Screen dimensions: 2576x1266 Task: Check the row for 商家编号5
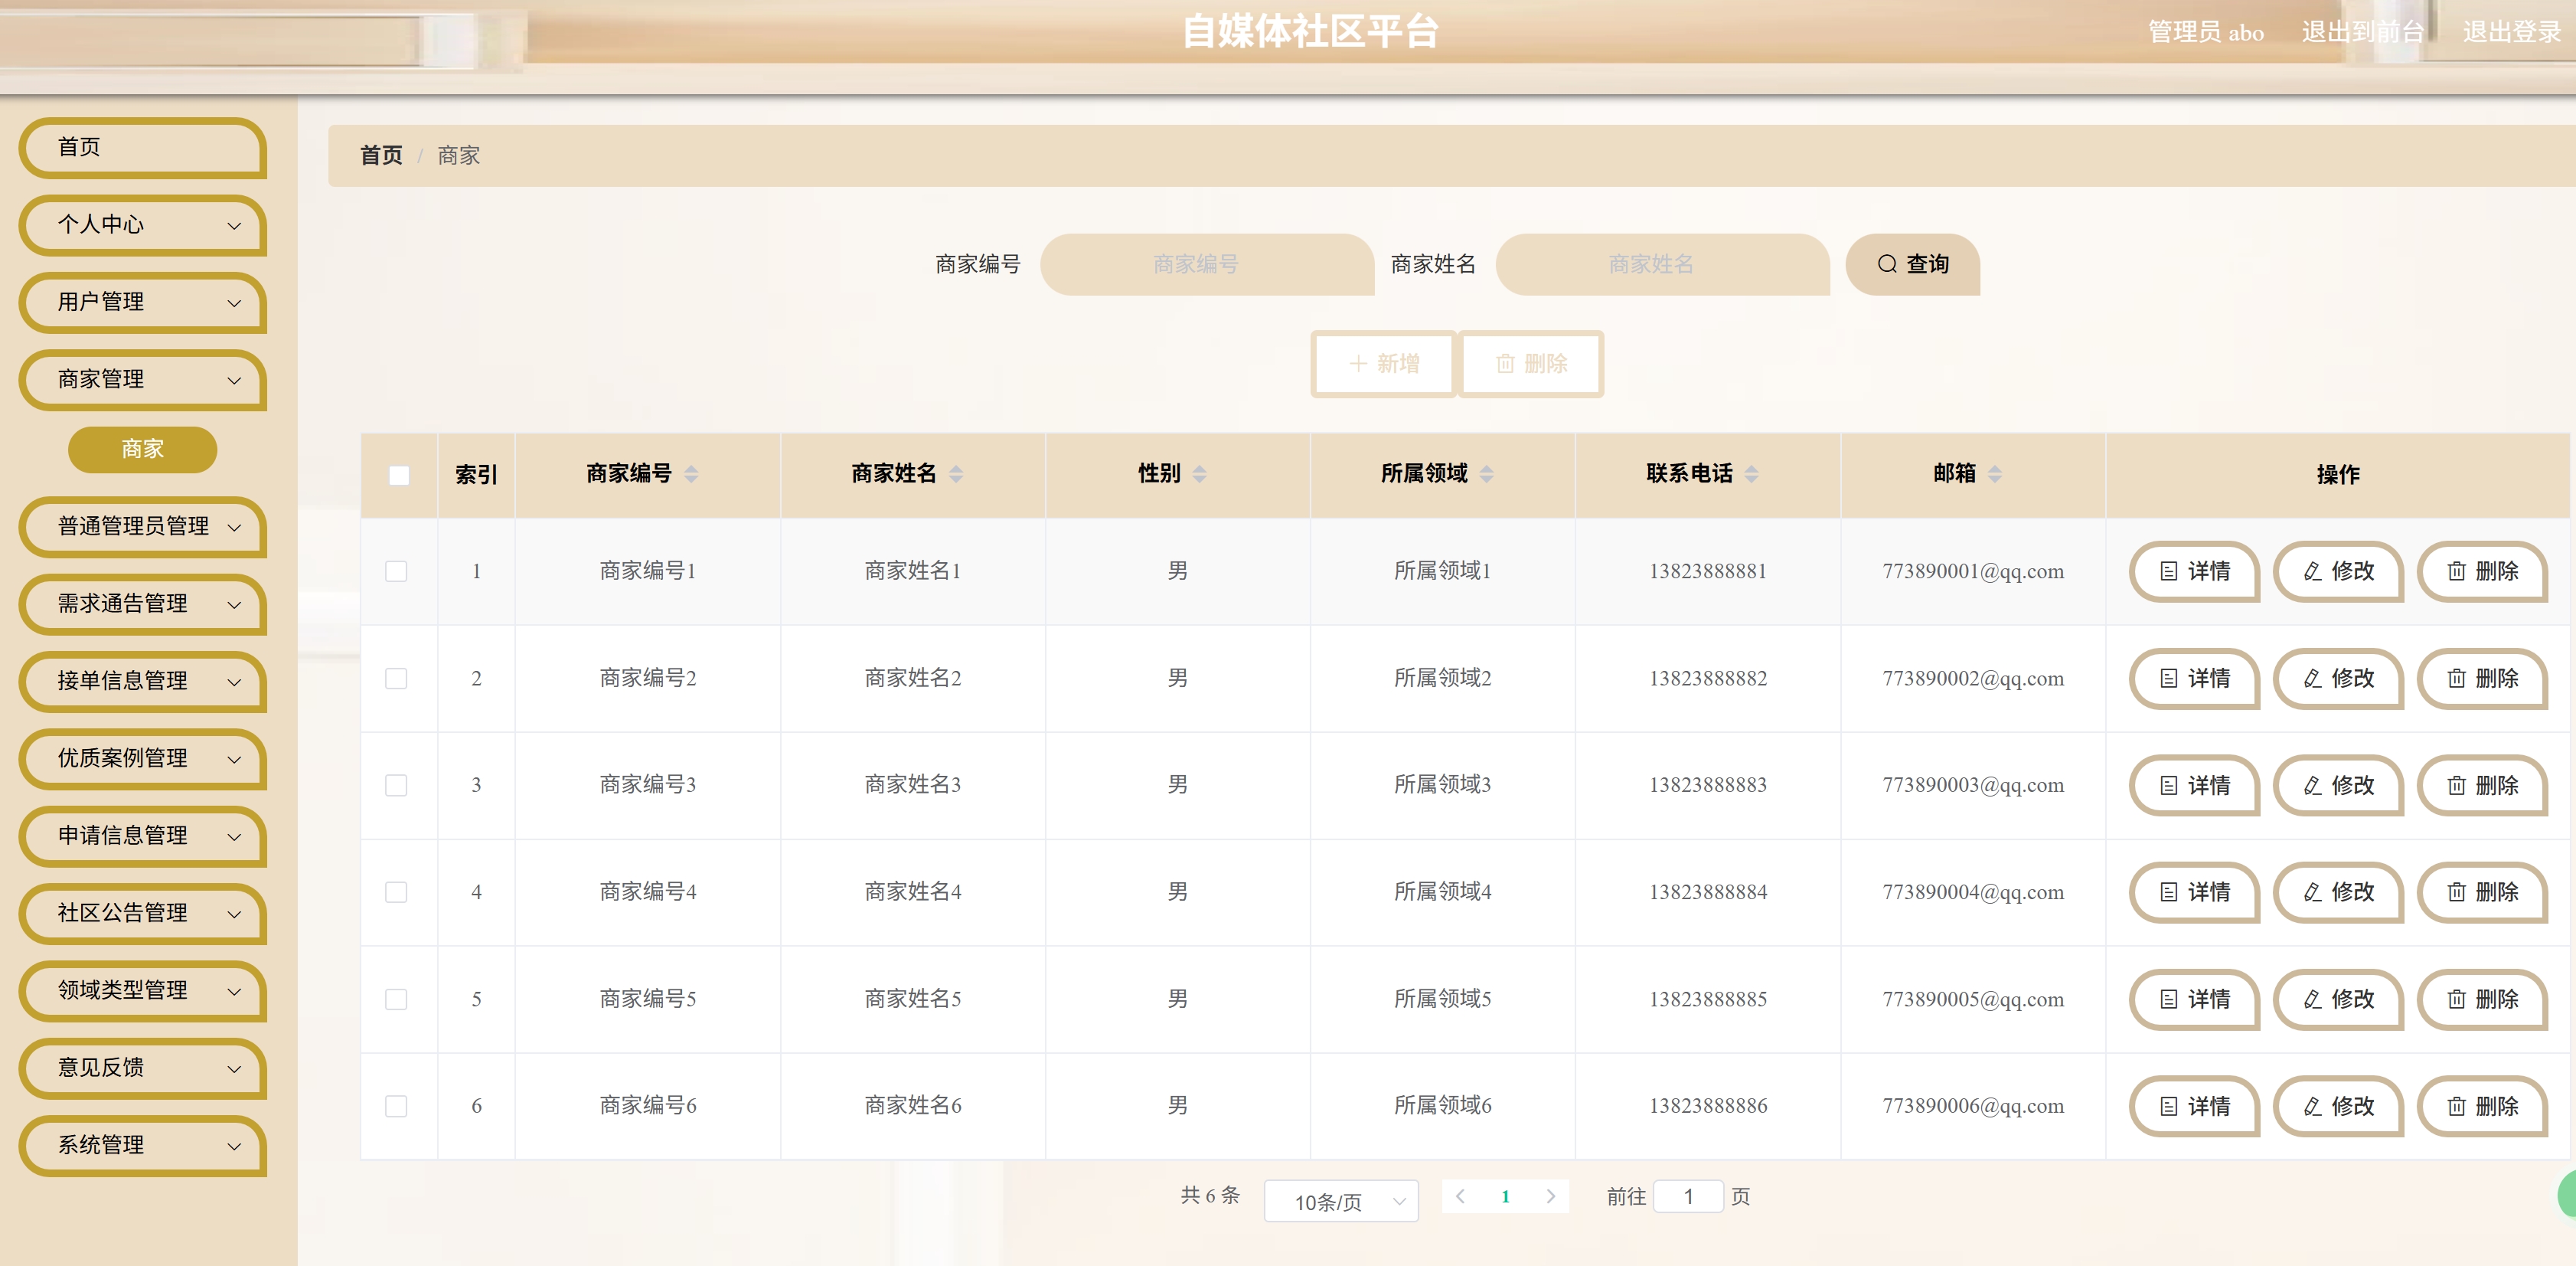click(396, 999)
